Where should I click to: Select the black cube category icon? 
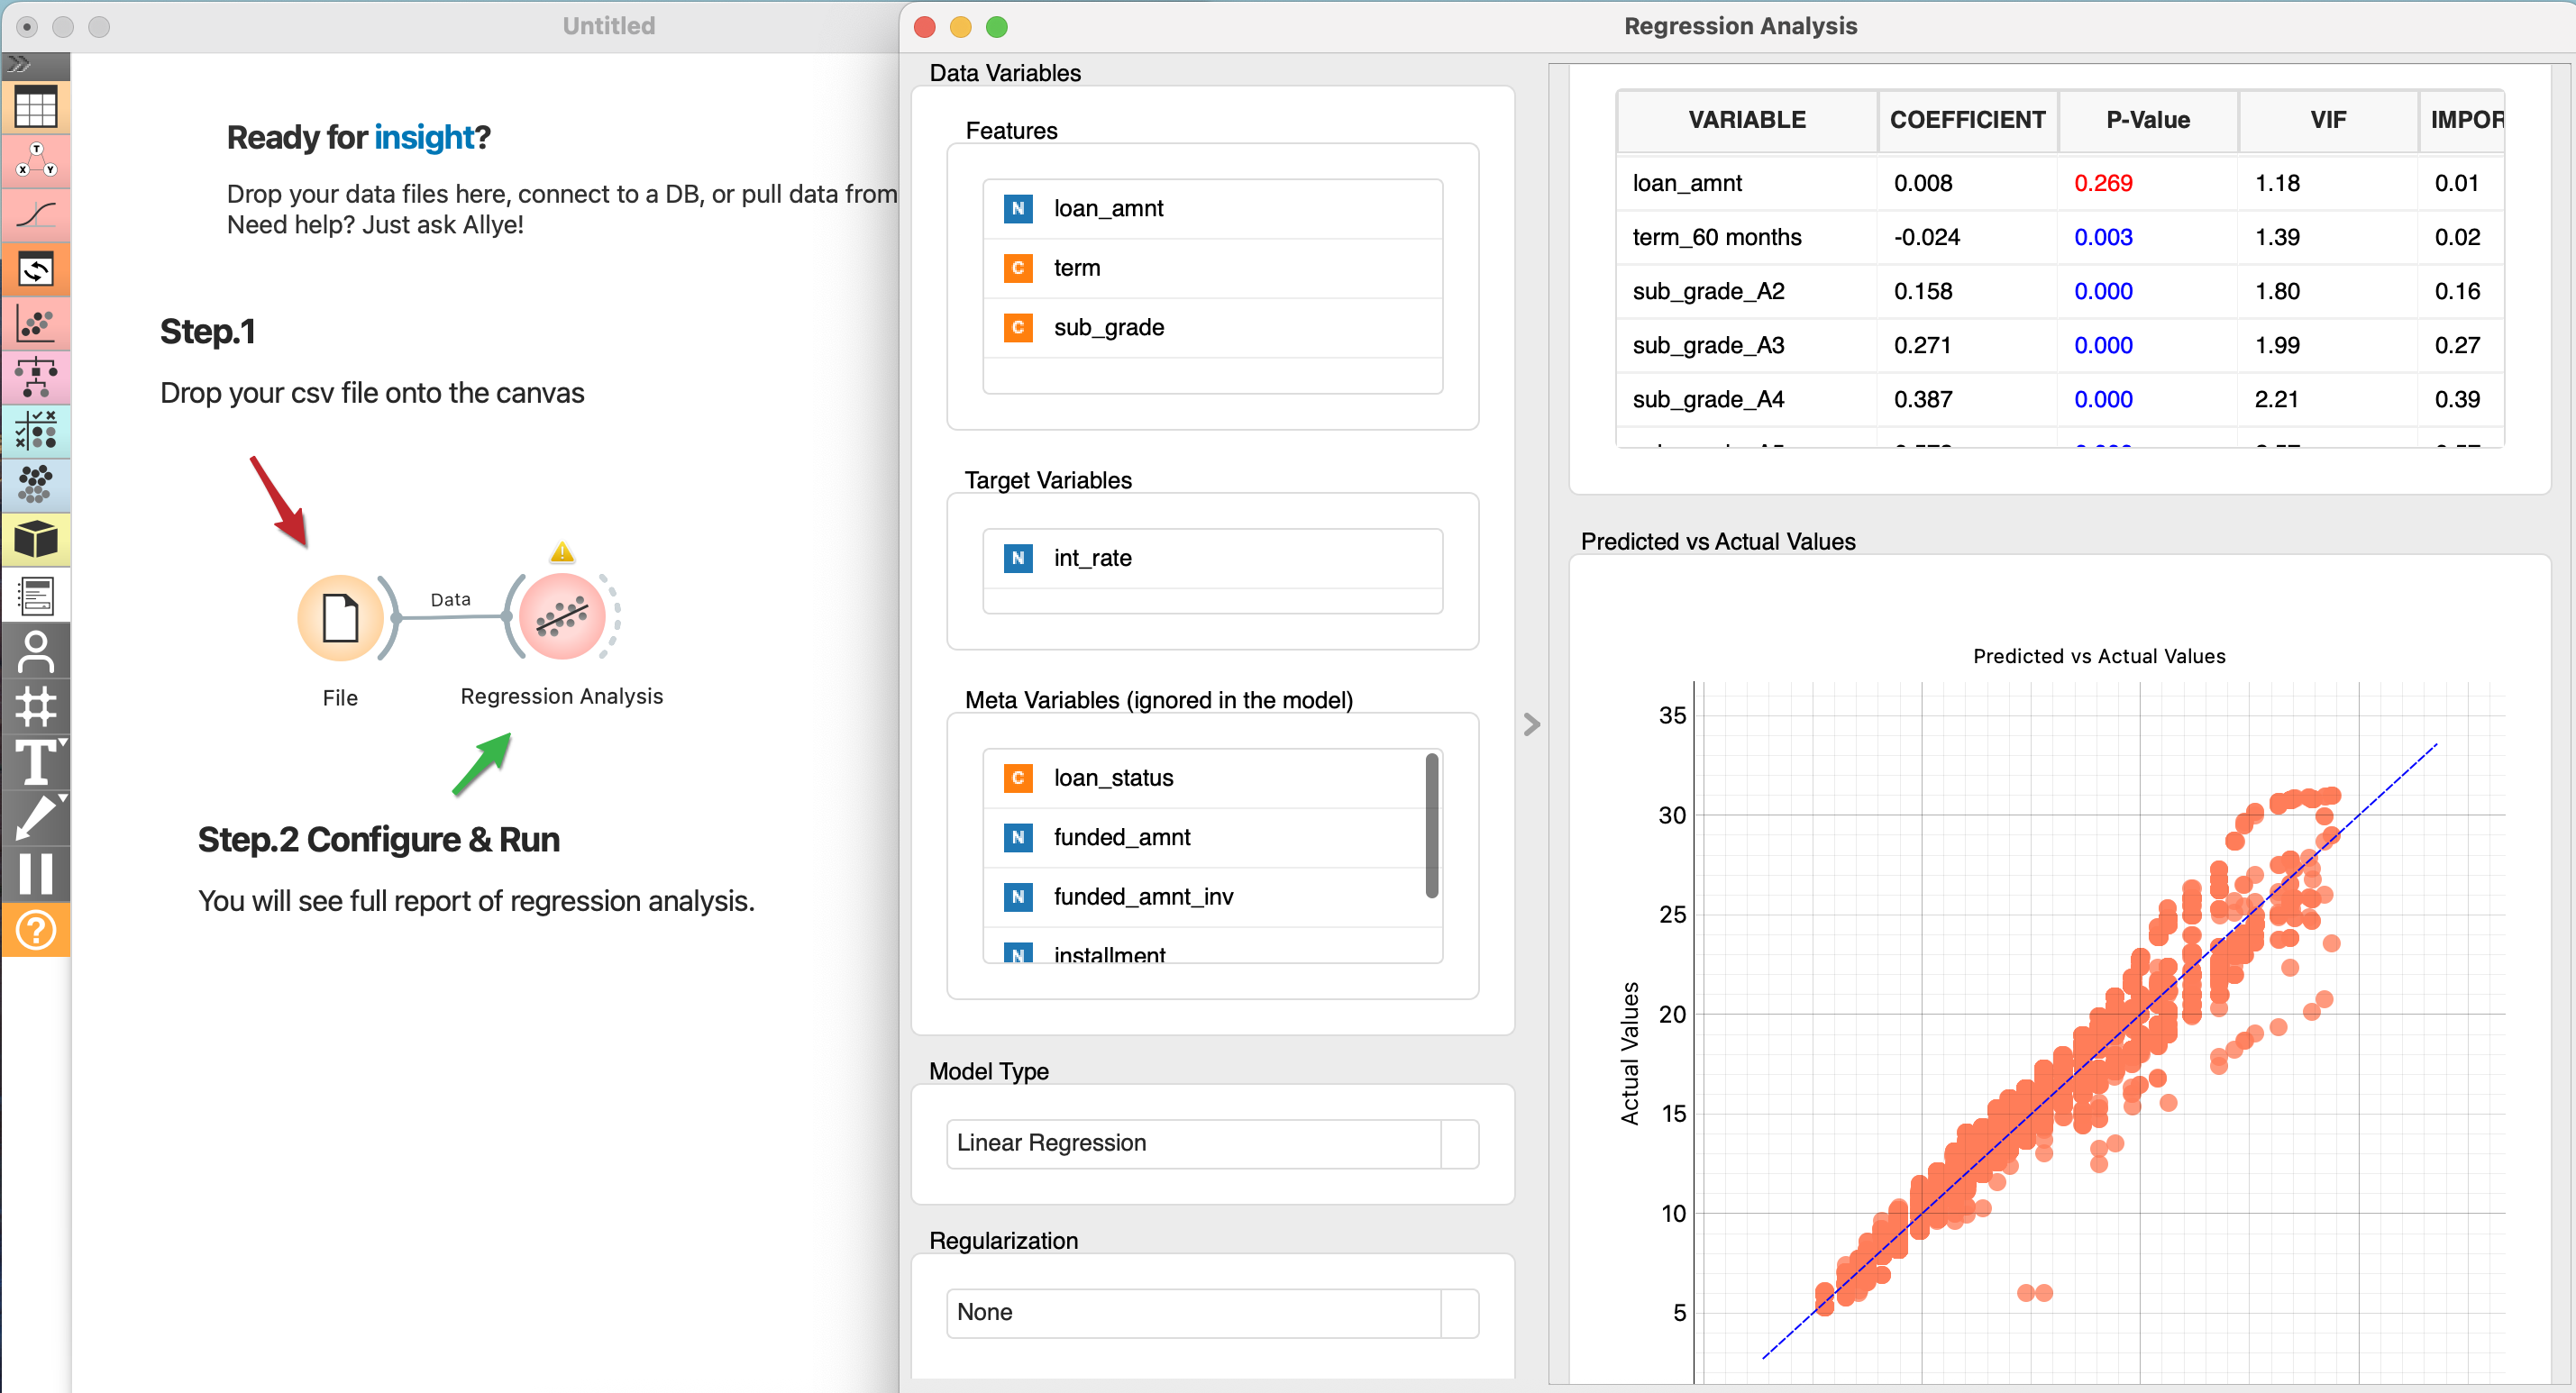[x=36, y=540]
